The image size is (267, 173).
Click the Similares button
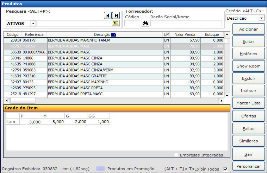(x=248, y=141)
